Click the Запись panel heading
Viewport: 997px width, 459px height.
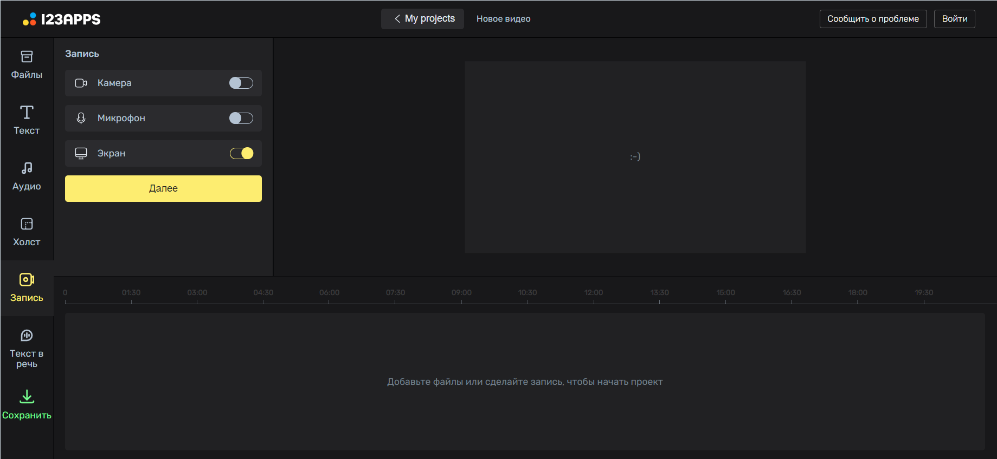[82, 54]
